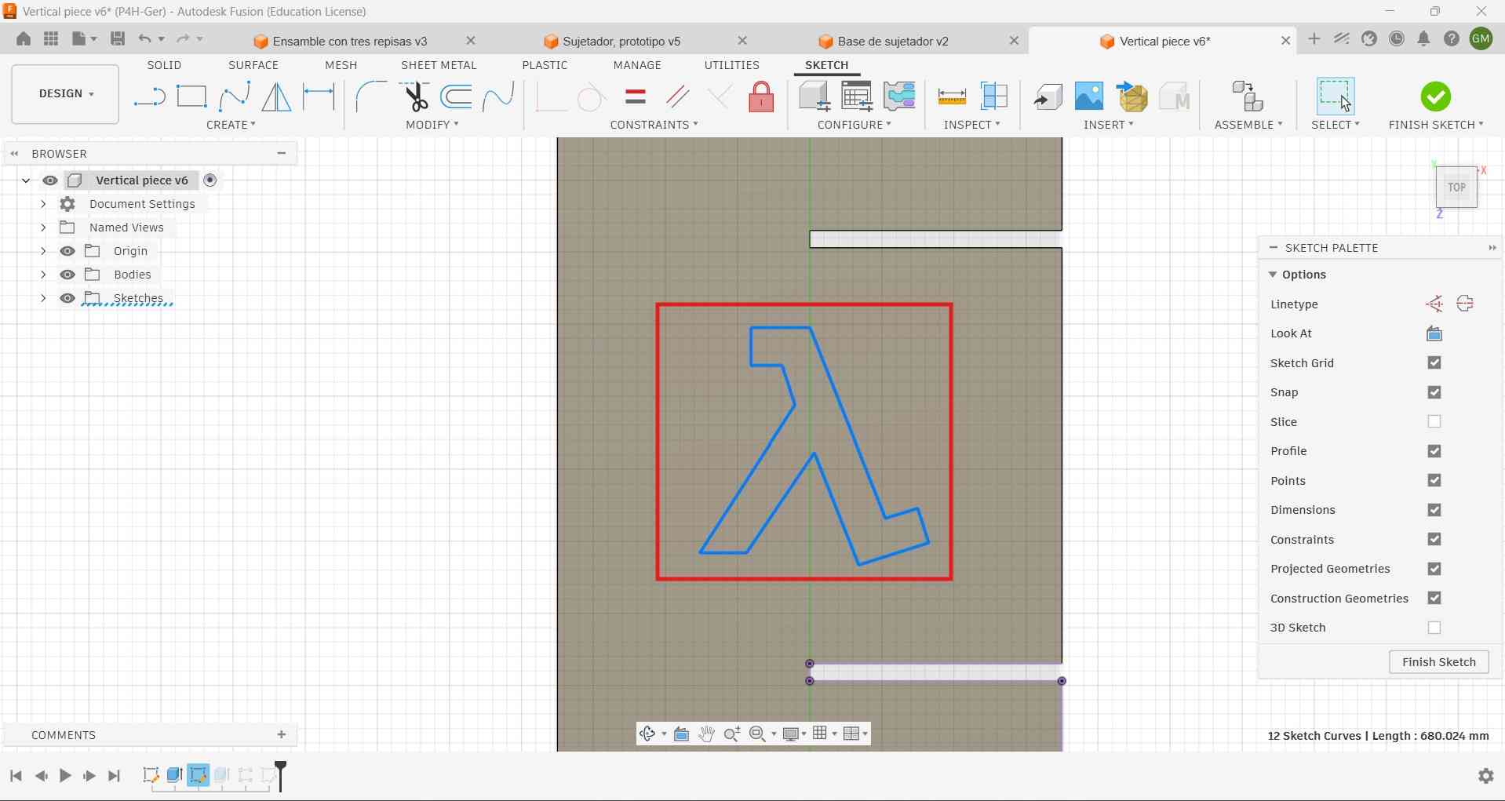Save the document with the disk icon

pos(118,38)
